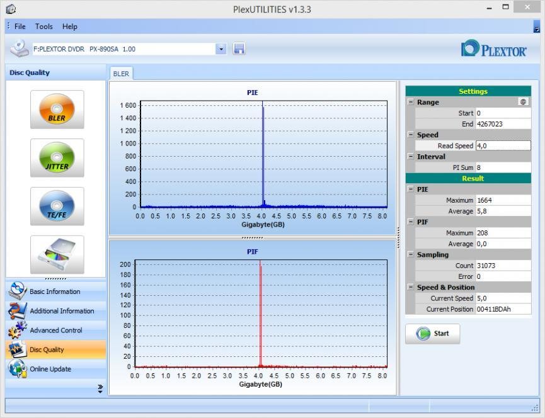Viewport: 545px width, 418px height.
Task: Click the PIF chart title
Action: click(253, 252)
